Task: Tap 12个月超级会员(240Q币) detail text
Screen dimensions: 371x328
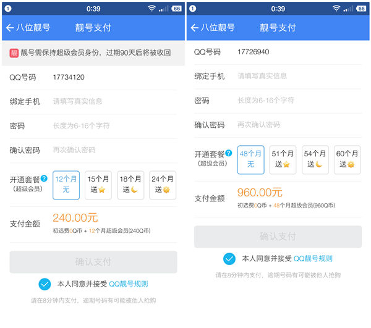Action: click(x=120, y=230)
